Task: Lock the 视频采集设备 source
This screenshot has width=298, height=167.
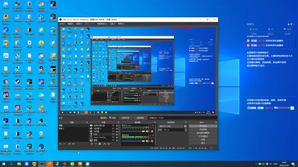Action: tap(117, 125)
